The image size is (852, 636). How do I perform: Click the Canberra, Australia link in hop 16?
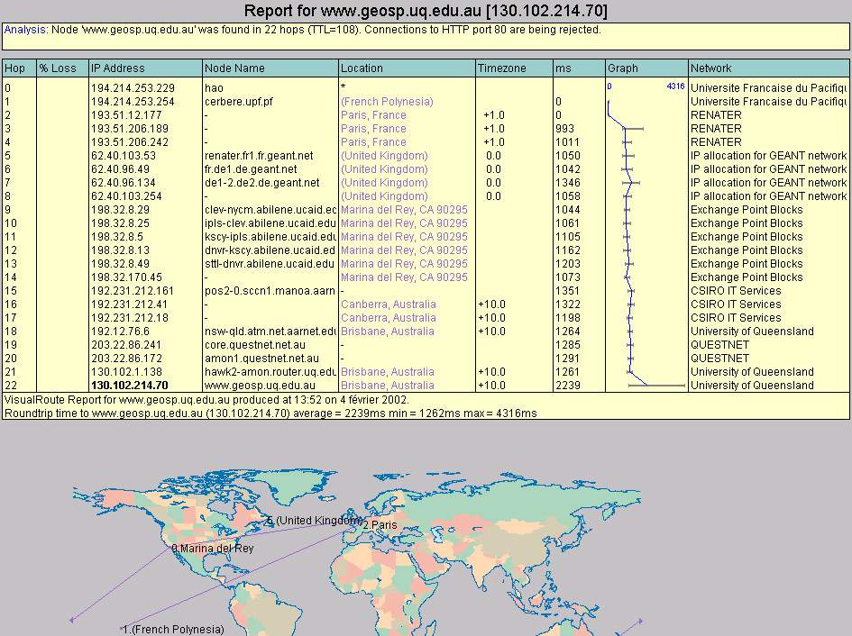click(x=388, y=304)
